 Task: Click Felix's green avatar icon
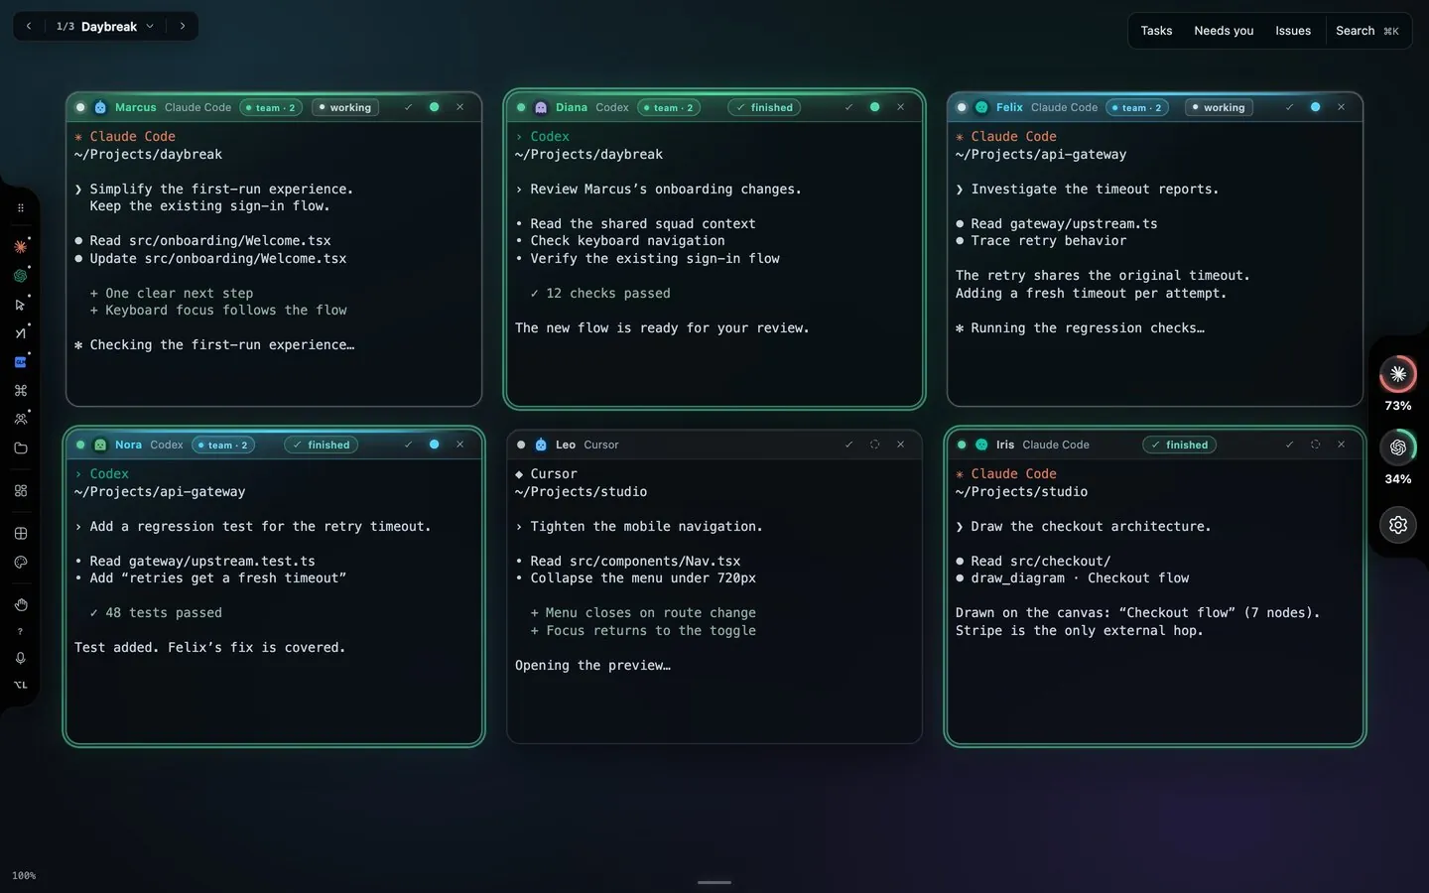981,107
